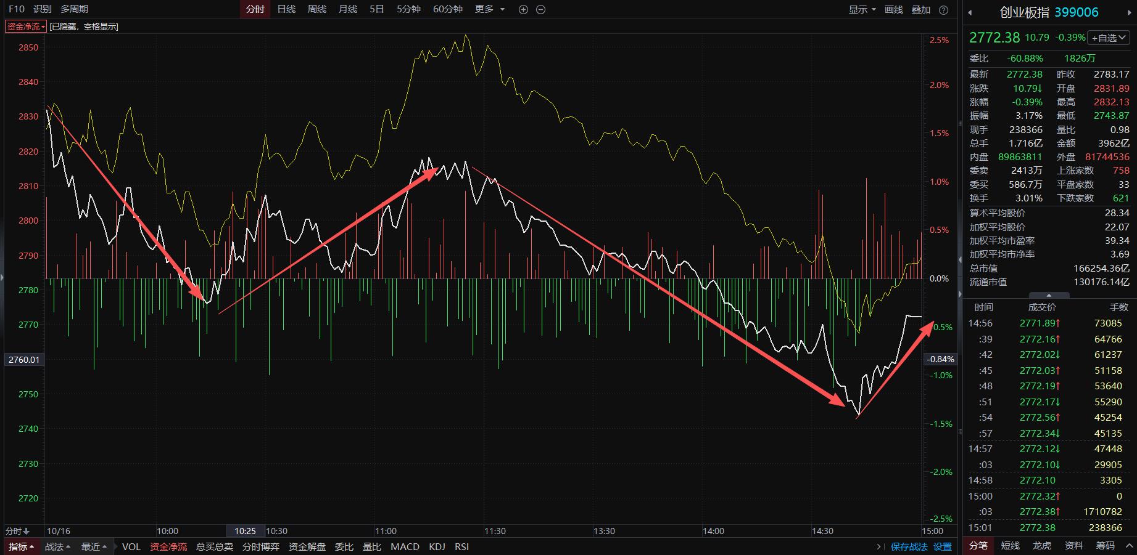Collapse the quote details with up triangle
The image size is (1137, 555).
click(x=1049, y=296)
